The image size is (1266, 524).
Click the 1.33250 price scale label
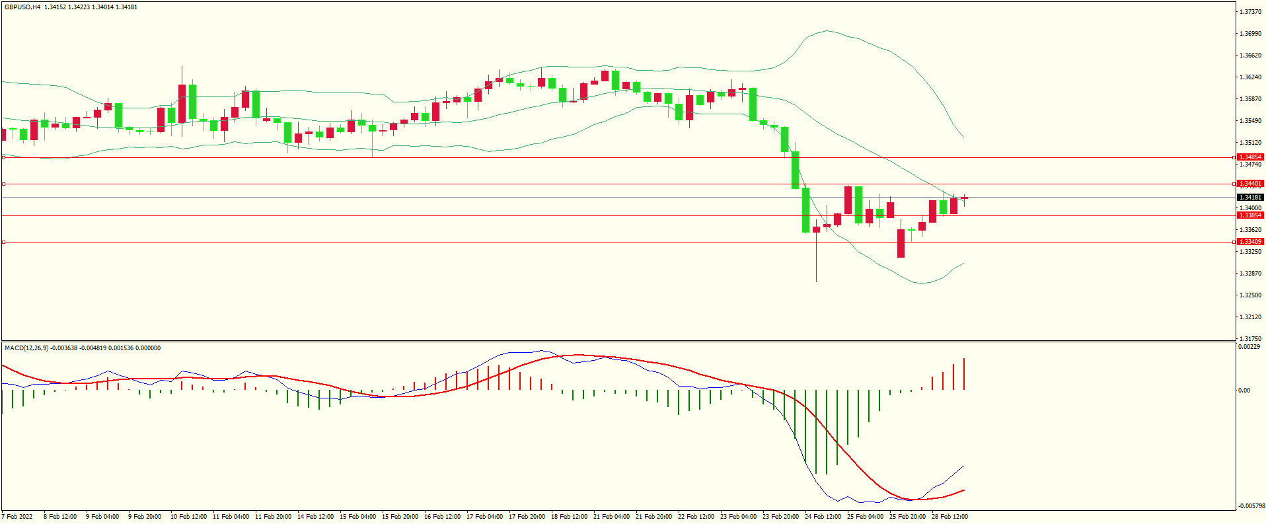(x=1251, y=252)
